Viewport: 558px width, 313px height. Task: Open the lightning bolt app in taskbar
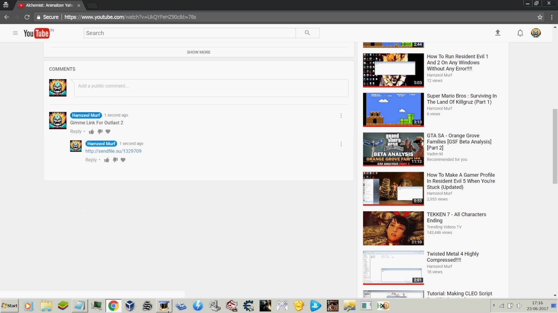point(197,306)
